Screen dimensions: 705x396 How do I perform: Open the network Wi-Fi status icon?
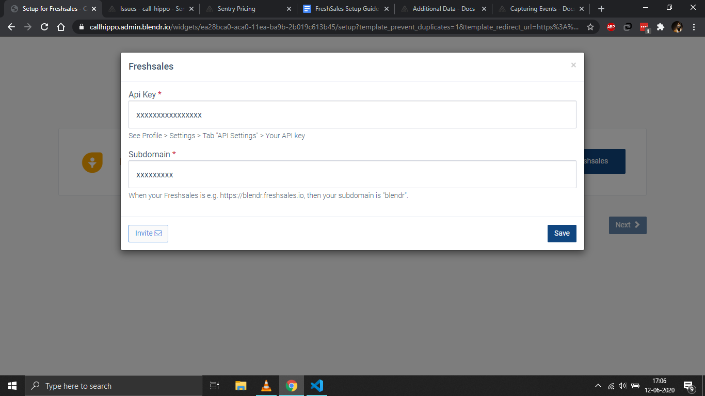pos(611,386)
